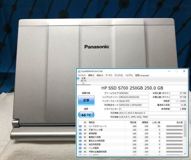Click threshold value 50 in the 01 row
This screenshot has width=191, height=160.
coord(159,126)
